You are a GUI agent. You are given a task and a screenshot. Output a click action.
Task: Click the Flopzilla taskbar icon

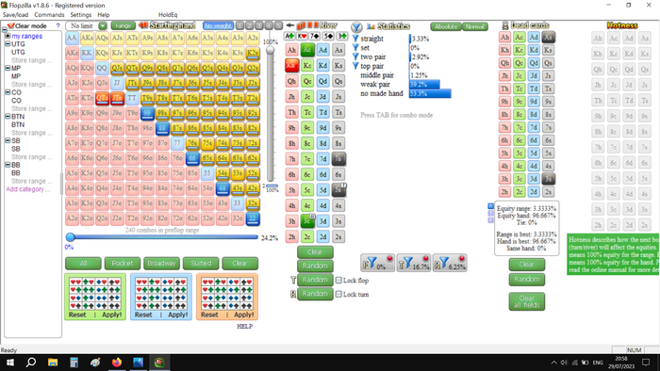tap(159, 363)
